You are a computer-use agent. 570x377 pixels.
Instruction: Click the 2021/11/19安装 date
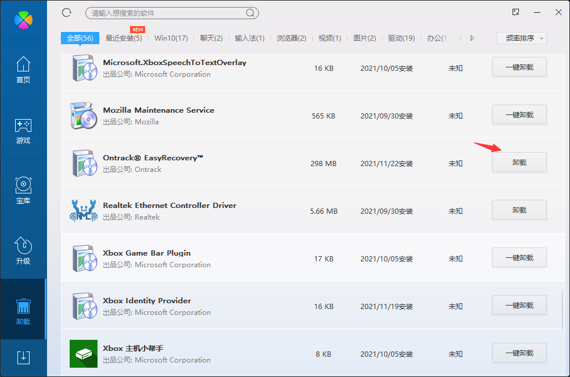click(387, 306)
